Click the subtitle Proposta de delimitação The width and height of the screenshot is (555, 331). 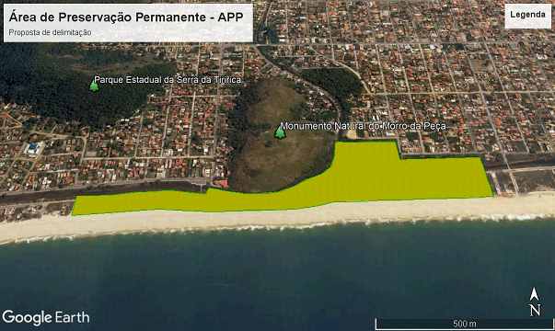(50, 32)
